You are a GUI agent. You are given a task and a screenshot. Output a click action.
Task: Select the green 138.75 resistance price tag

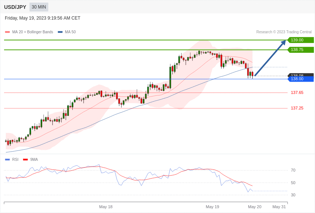click(x=301, y=50)
